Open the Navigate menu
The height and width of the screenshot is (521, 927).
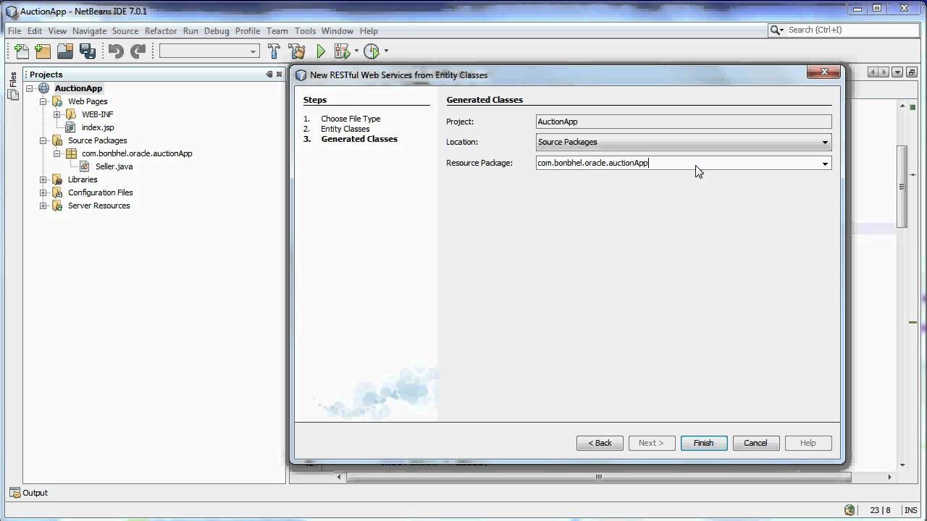pos(89,30)
